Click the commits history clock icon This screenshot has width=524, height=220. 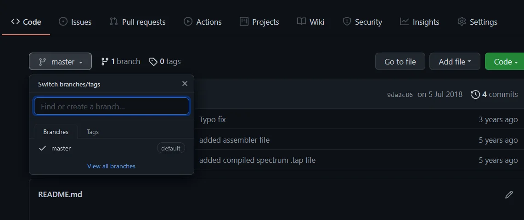coord(475,94)
